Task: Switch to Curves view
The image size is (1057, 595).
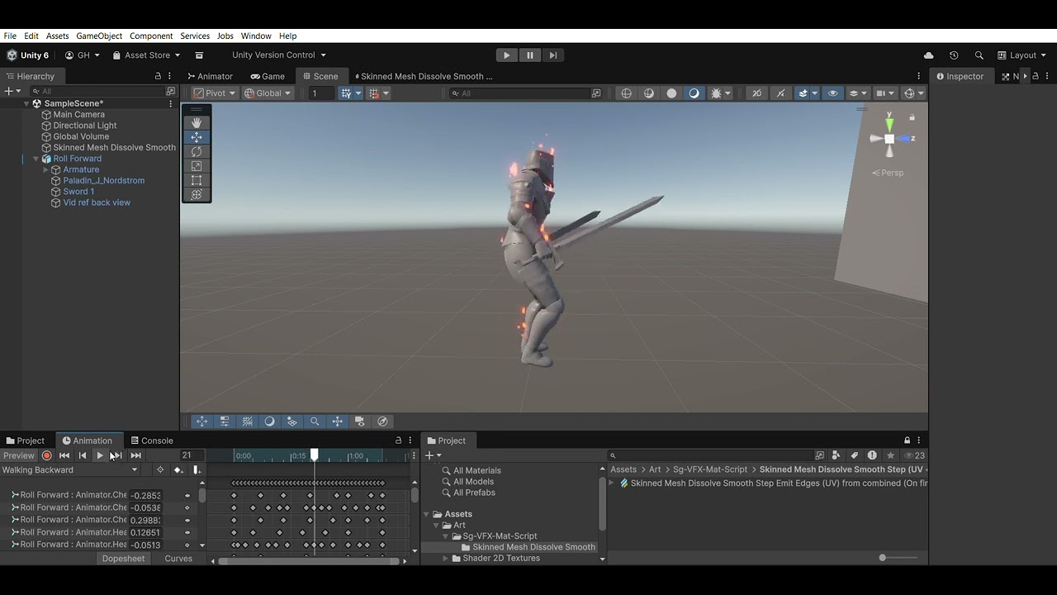Action: [178, 559]
